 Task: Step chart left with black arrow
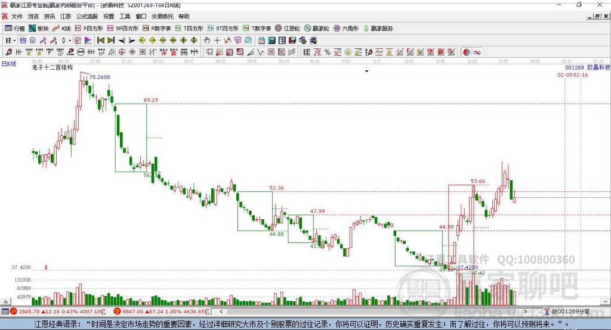click(x=122, y=41)
